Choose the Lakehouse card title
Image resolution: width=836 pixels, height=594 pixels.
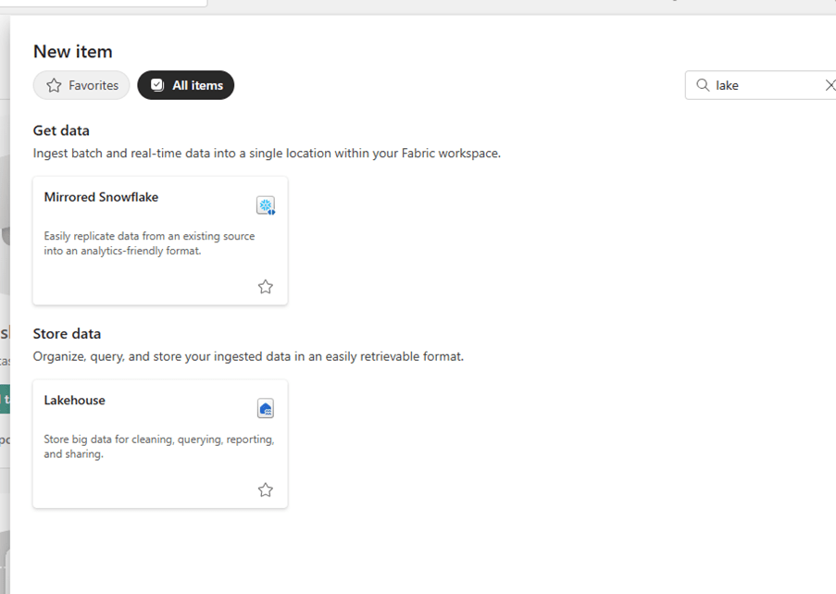pyautogui.click(x=75, y=401)
